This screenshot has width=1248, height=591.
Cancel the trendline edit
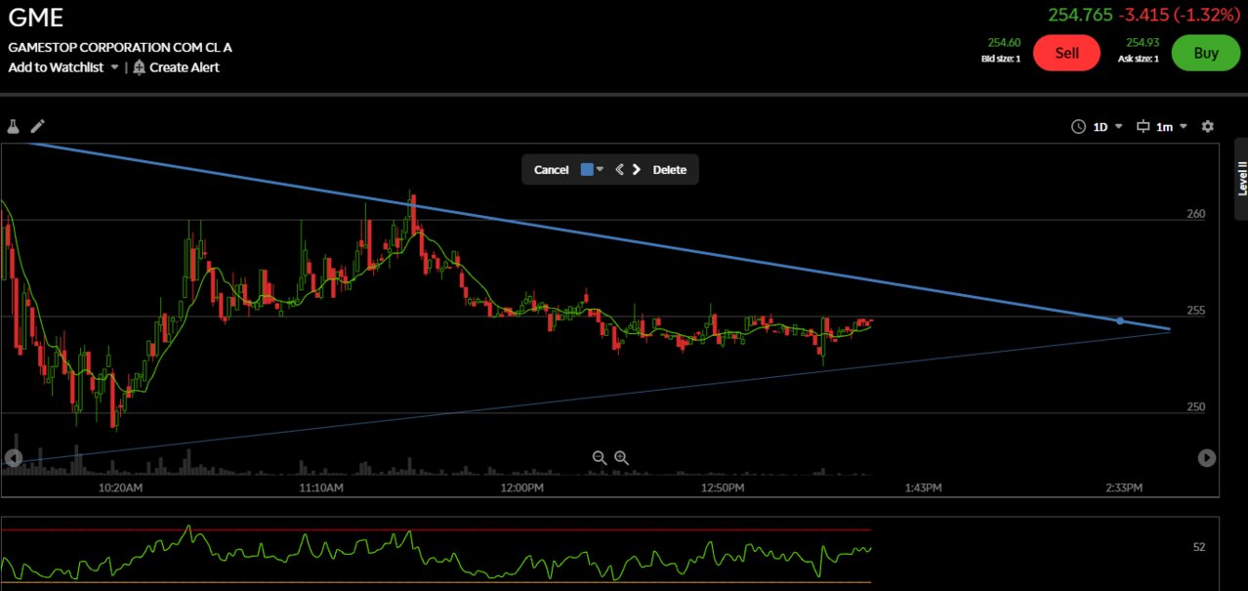[x=551, y=170]
